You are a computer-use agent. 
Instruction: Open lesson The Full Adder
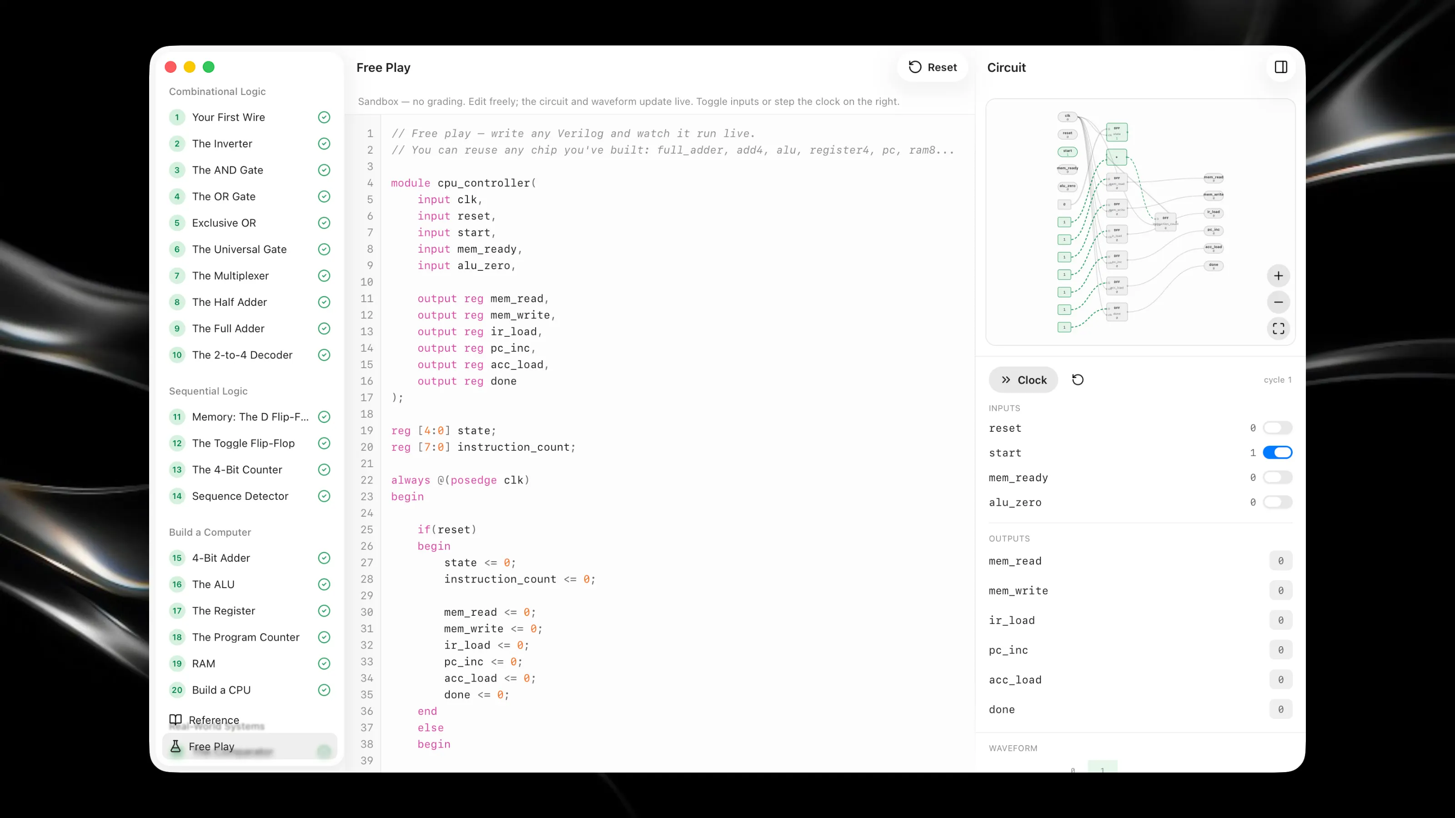tap(249, 329)
